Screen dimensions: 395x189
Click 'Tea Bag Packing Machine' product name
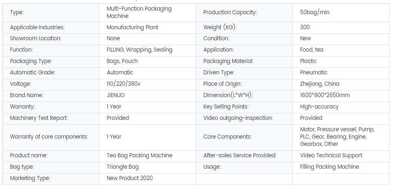tap(139, 155)
